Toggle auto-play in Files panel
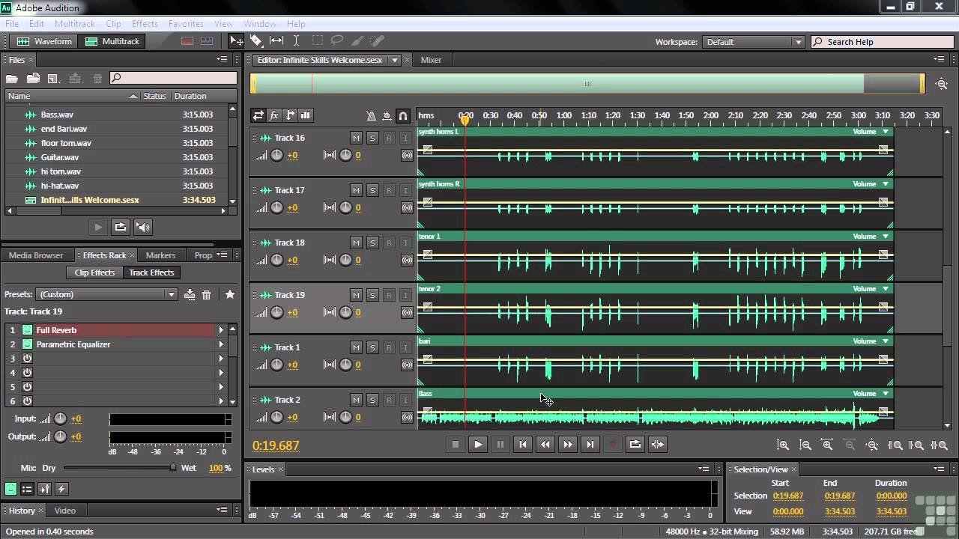This screenshot has width=959, height=539. click(x=143, y=227)
